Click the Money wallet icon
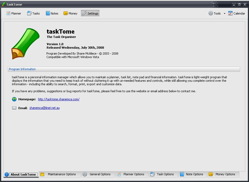Viewport: 249px width, 182px height. 66,13
